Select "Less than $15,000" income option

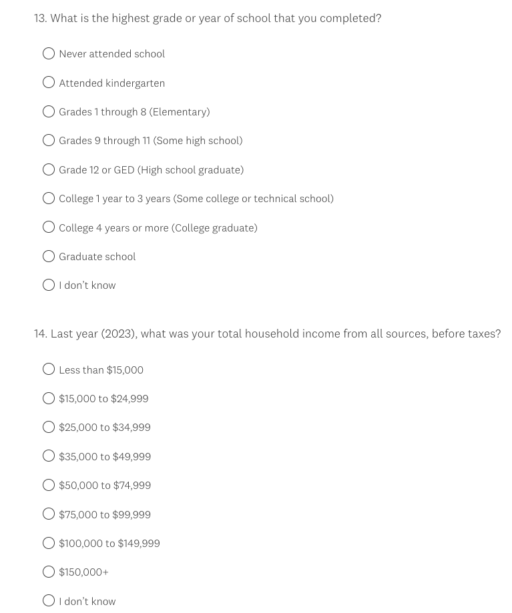tap(49, 370)
